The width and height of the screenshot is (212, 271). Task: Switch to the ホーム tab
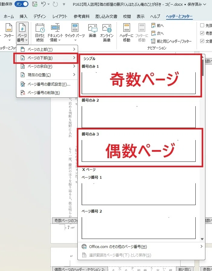[9, 16]
